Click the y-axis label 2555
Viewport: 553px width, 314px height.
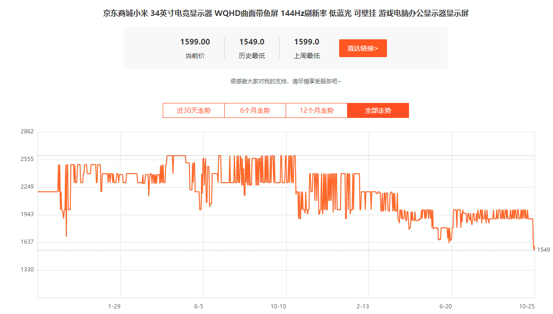point(27,159)
